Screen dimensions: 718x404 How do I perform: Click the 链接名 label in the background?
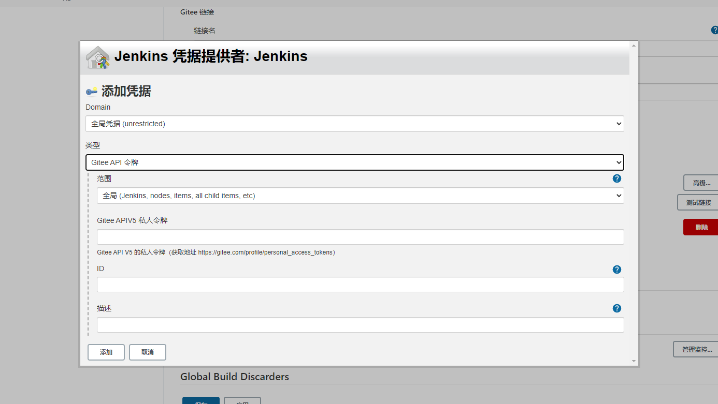[205, 31]
